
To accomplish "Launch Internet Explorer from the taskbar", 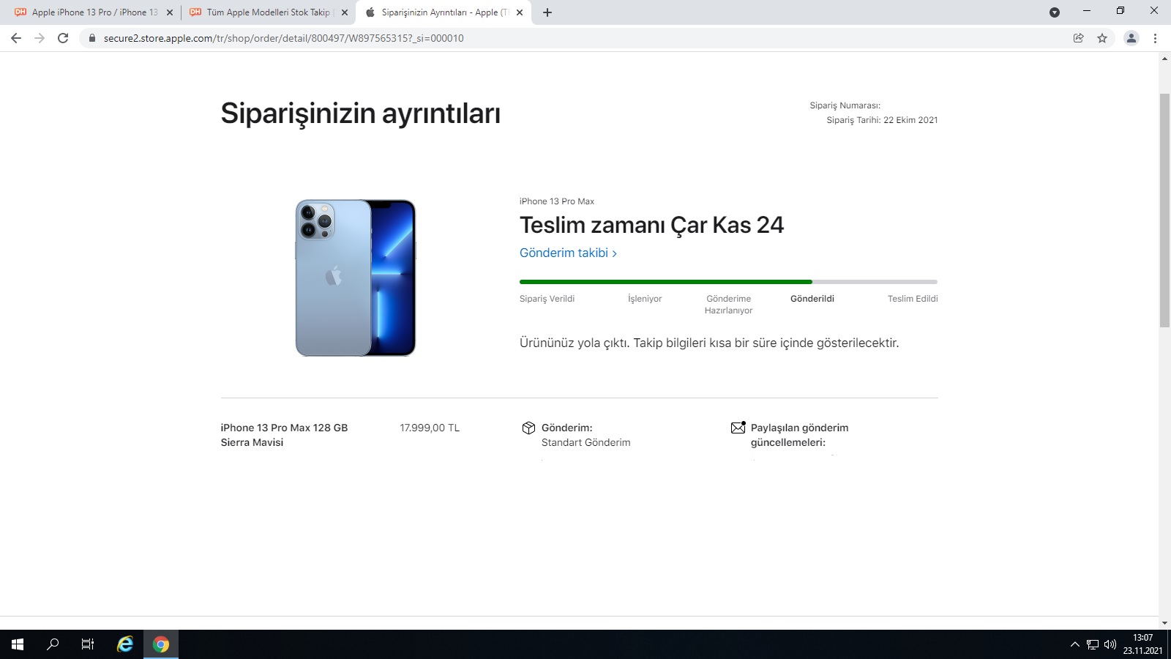I will [125, 644].
